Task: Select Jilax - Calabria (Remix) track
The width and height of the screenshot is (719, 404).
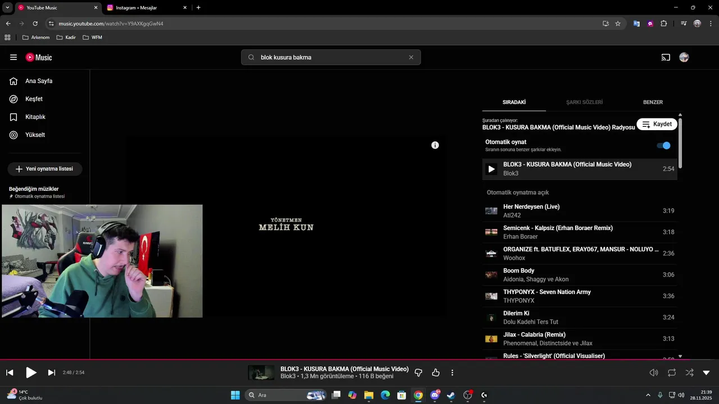Action: [x=580, y=339]
